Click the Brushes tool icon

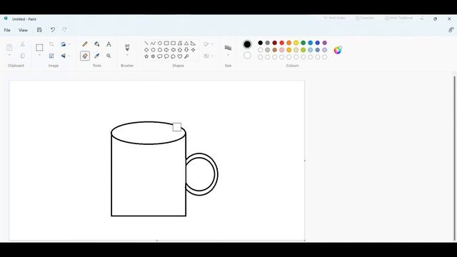click(127, 47)
